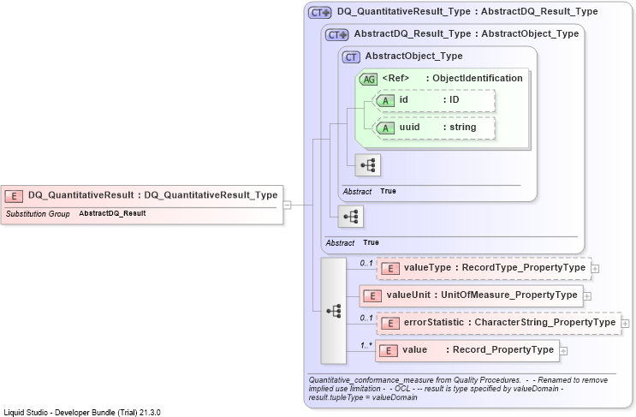This screenshot has width=636, height=417.
Task: Click the A icon of id attribute
Action: point(385,100)
